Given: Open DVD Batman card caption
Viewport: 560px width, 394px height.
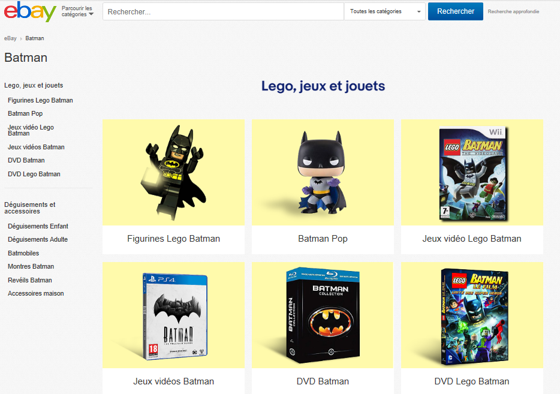Looking at the screenshot, I should point(323,381).
